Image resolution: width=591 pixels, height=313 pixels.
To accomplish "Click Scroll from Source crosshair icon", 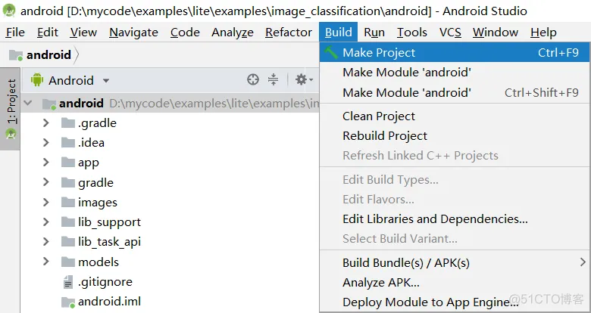I will [x=253, y=79].
